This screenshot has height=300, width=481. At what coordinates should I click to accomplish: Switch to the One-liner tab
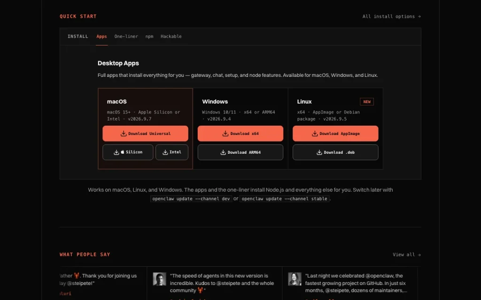(126, 37)
